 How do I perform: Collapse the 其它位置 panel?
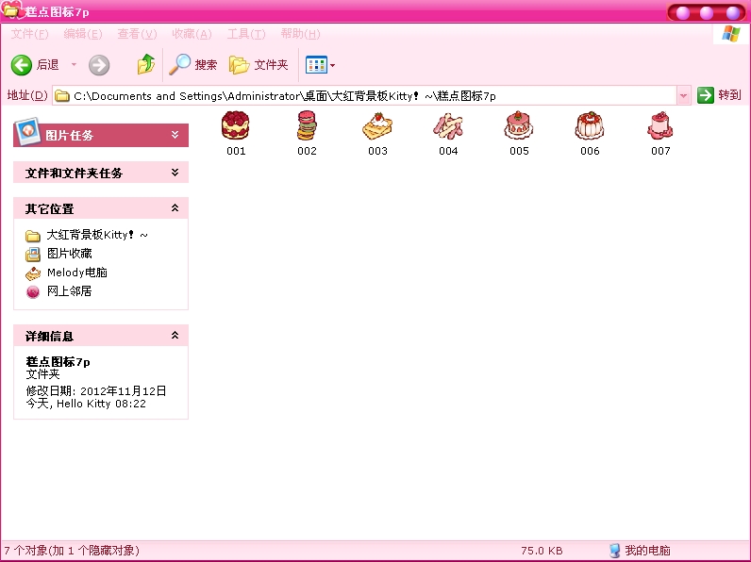pyautogui.click(x=175, y=208)
